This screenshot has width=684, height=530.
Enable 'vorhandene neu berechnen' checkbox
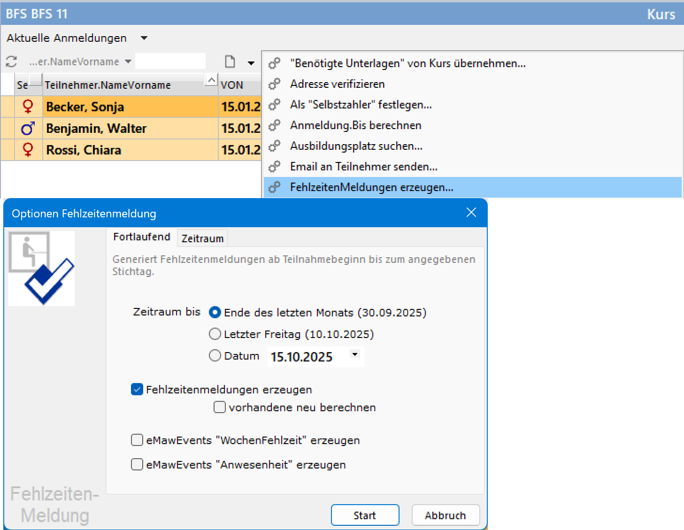[219, 407]
